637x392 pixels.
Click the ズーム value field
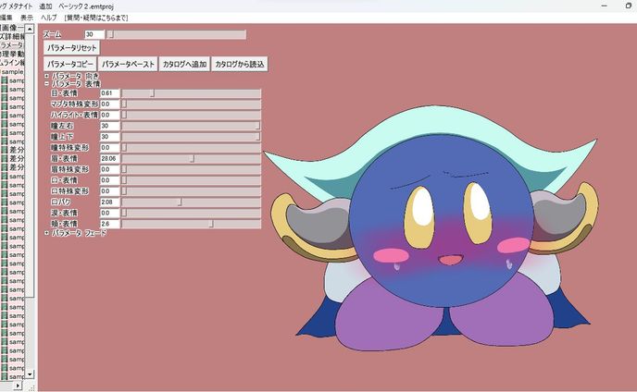point(94,34)
